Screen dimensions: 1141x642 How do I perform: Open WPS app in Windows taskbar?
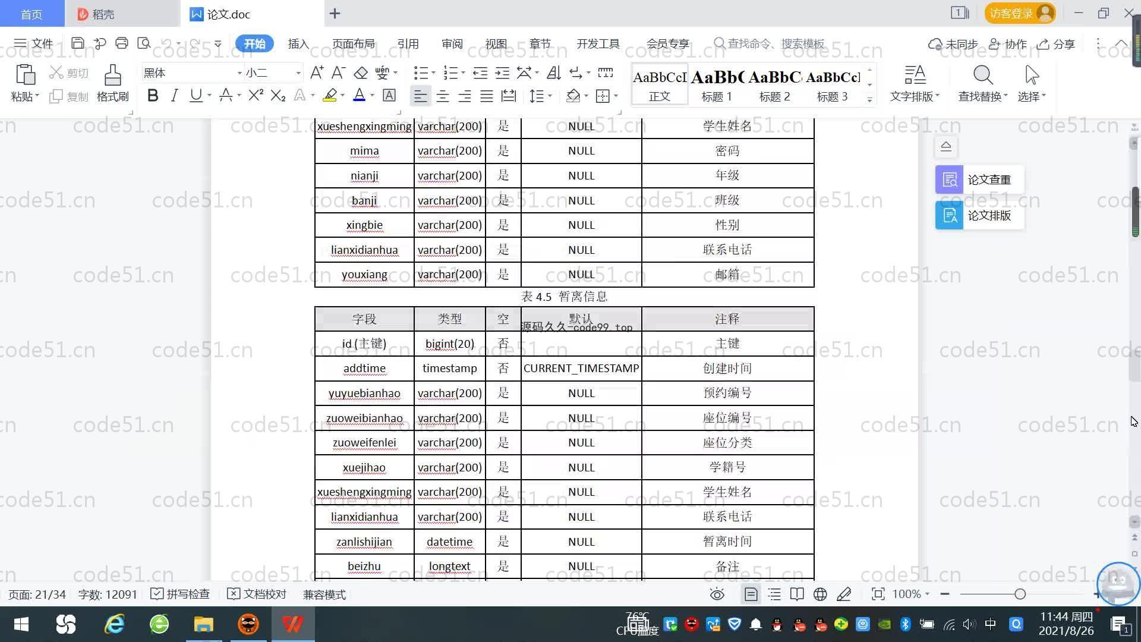[x=292, y=624]
